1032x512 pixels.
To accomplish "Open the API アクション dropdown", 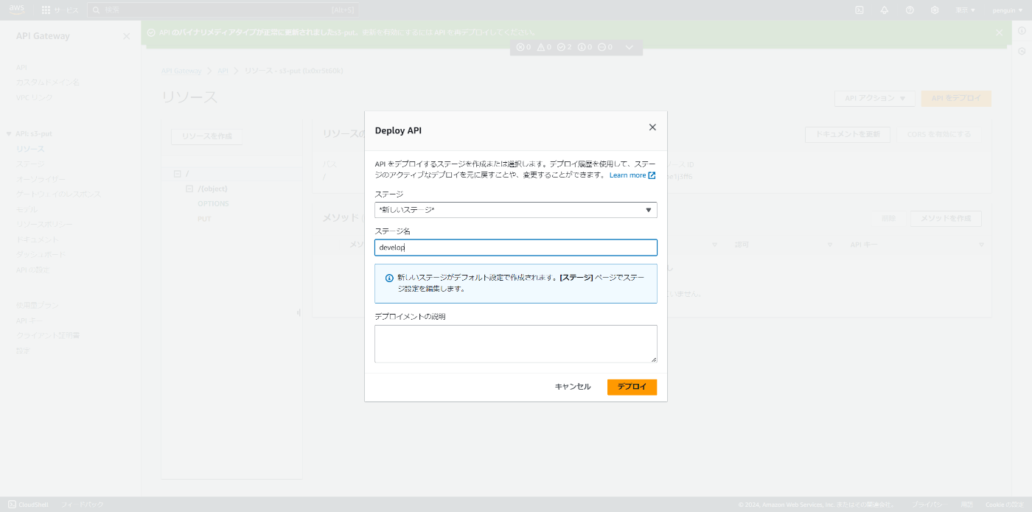I will (x=875, y=98).
